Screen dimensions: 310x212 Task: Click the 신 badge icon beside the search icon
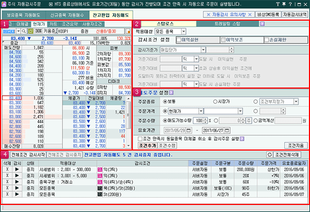pyautogui.click(x=30, y=31)
